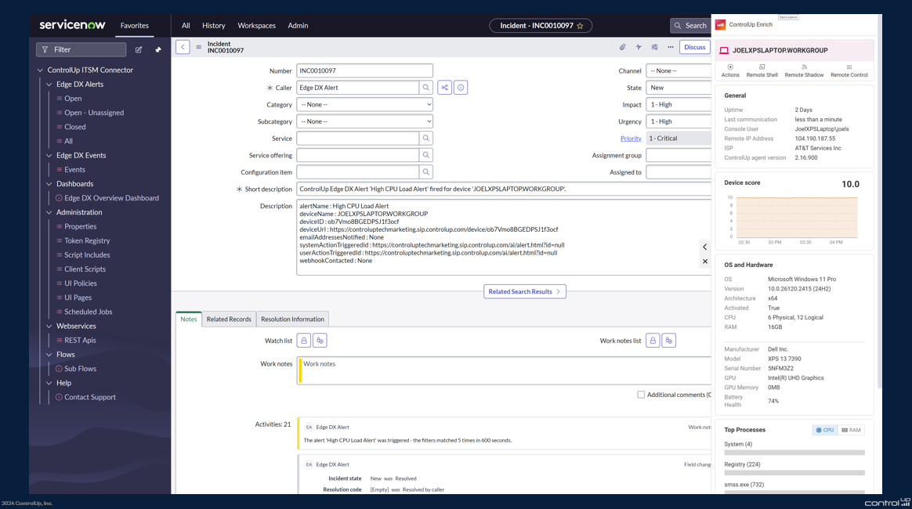Image resolution: width=912 pixels, height=509 pixels.
Task: Collapse the Administration section
Action: (x=49, y=213)
